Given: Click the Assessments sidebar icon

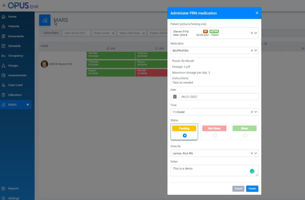Looking at the screenshot, I should pos(3,75).
